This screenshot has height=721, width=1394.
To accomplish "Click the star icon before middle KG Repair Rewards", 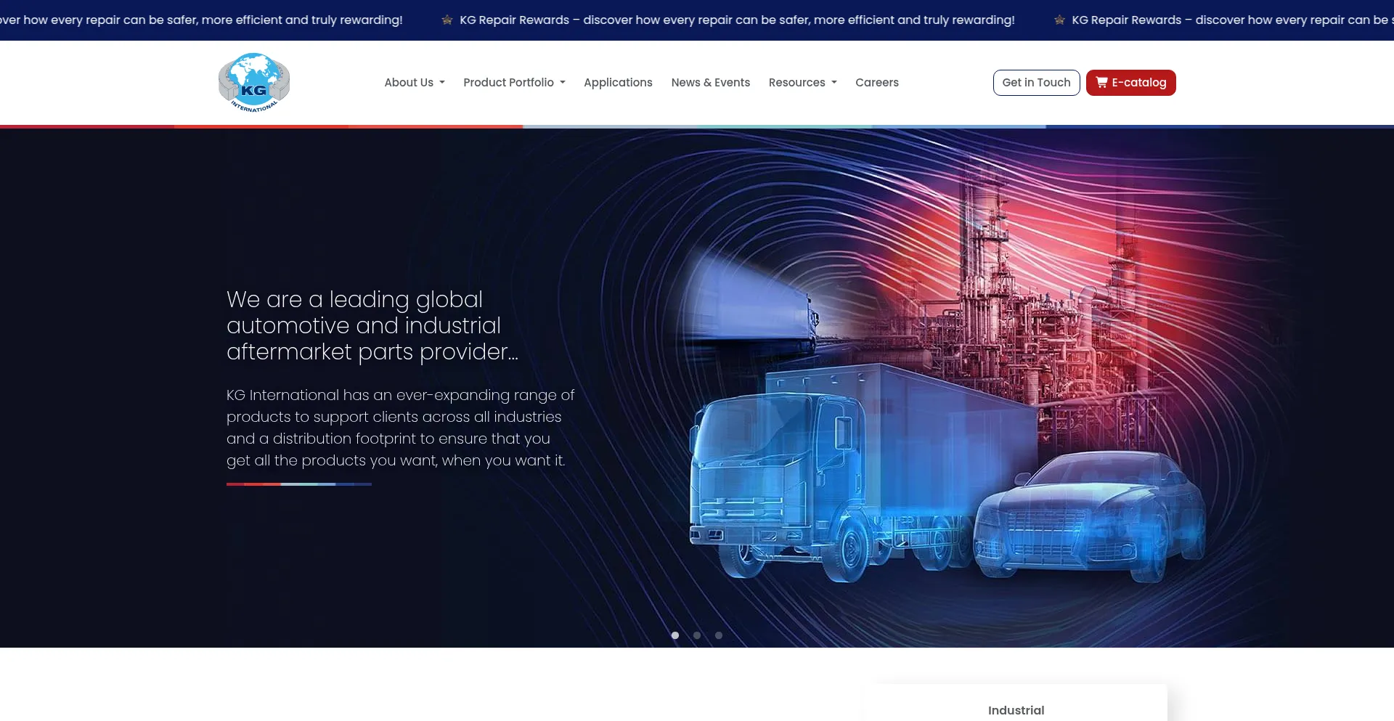I will click(447, 20).
